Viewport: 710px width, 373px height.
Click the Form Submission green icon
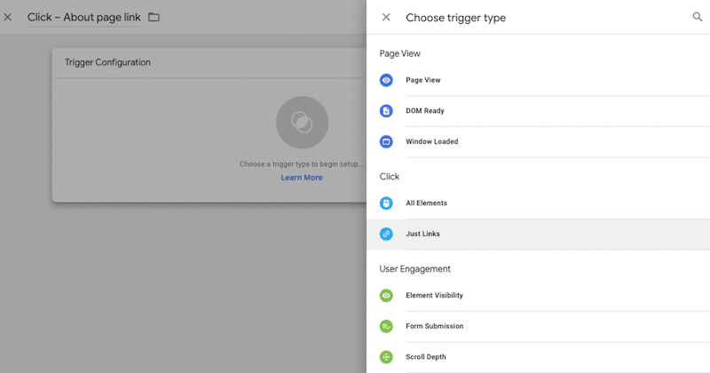tap(386, 326)
